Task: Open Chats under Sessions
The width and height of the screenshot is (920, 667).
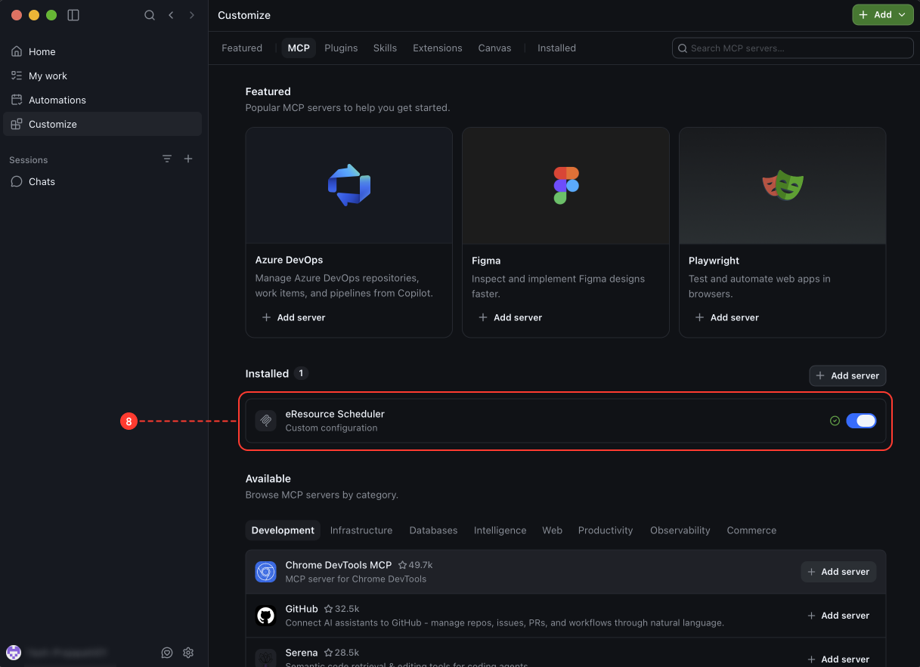Action: (103, 181)
